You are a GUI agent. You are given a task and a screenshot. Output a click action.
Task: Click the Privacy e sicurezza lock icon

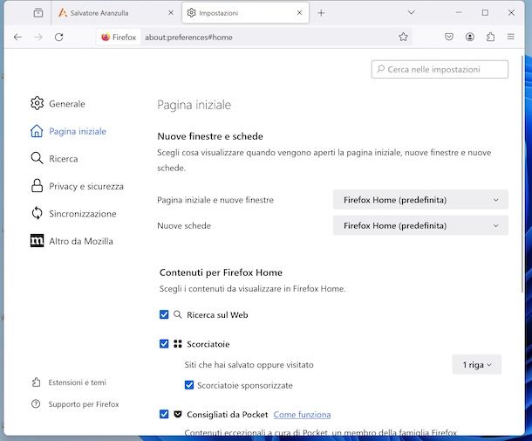(37, 186)
